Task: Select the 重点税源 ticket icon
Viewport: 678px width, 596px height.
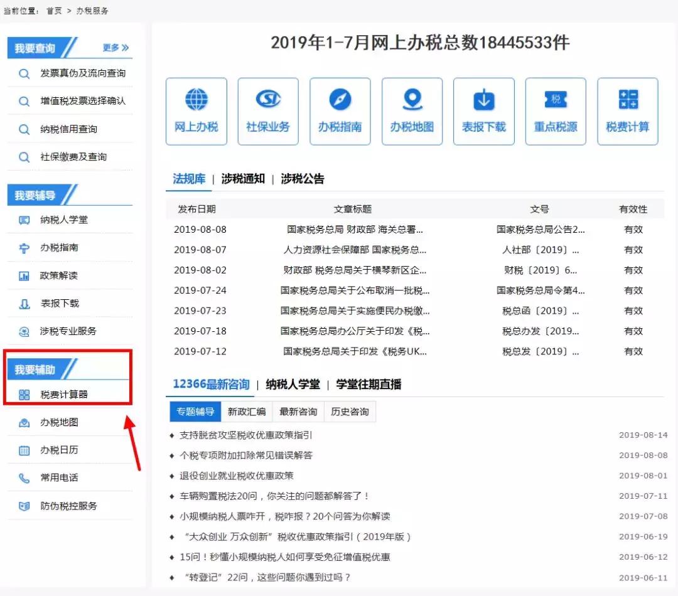Action: click(x=555, y=110)
